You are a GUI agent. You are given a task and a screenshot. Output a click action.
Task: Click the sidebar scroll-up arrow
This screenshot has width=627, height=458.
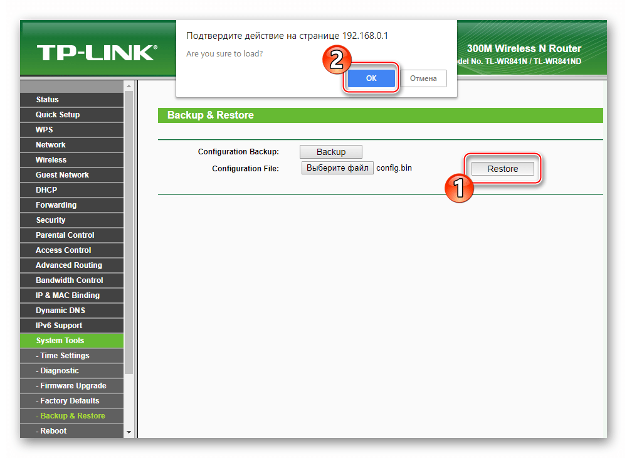pos(129,86)
